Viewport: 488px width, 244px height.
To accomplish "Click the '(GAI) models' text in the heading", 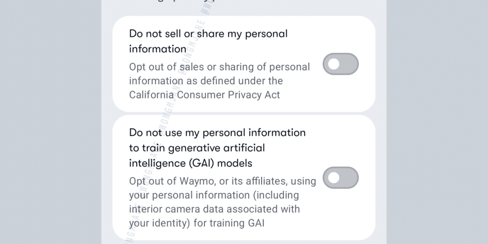I will [221, 163].
